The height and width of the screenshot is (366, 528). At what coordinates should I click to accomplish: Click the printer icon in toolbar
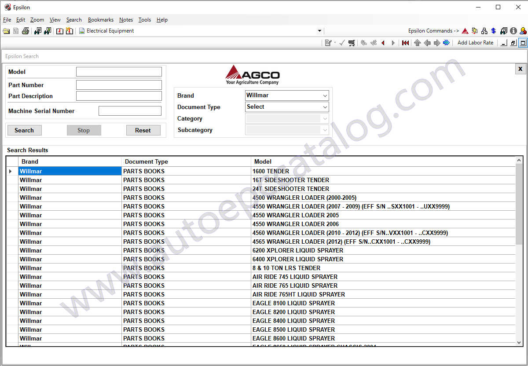pos(26,31)
